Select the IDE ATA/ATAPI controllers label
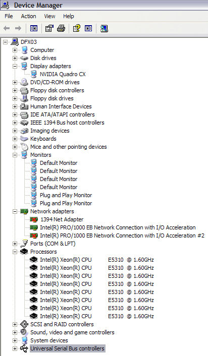The height and width of the screenshot is (356, 208). pos(63,114)
